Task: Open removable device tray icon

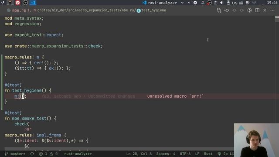Action: (x=228, y=3)
